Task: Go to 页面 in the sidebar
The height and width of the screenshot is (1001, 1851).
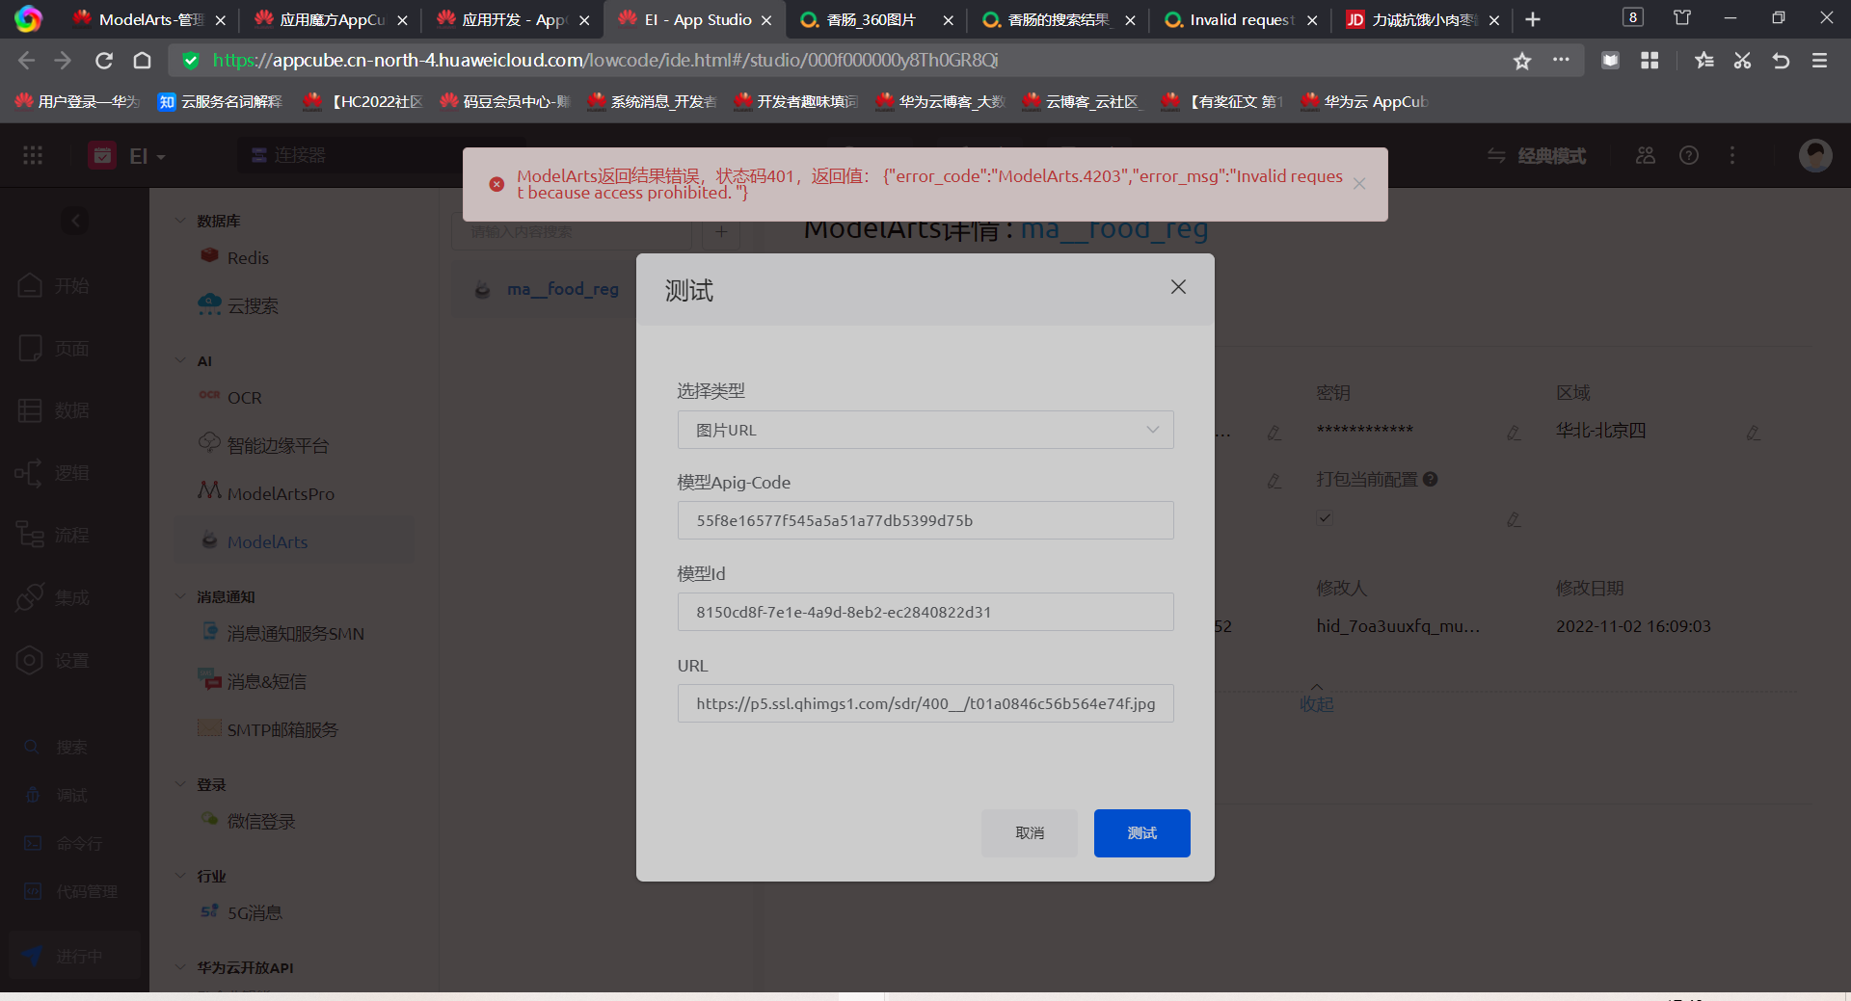Action: click(x=54, y=349)
